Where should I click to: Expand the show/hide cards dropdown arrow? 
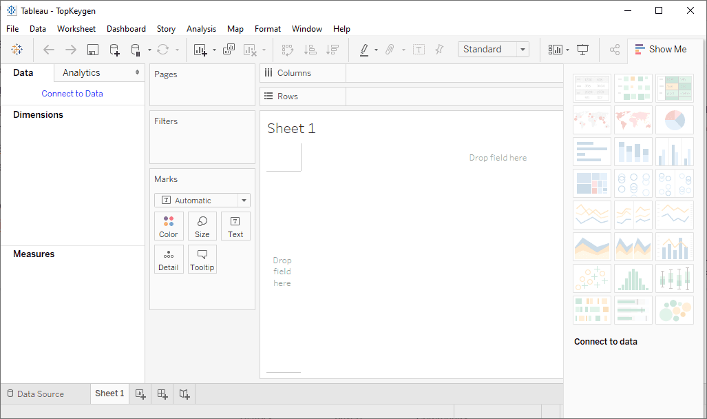pos(568,49)
